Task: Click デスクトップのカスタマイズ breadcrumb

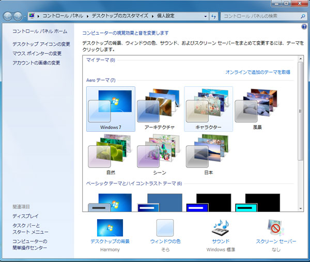Action: 120,16
